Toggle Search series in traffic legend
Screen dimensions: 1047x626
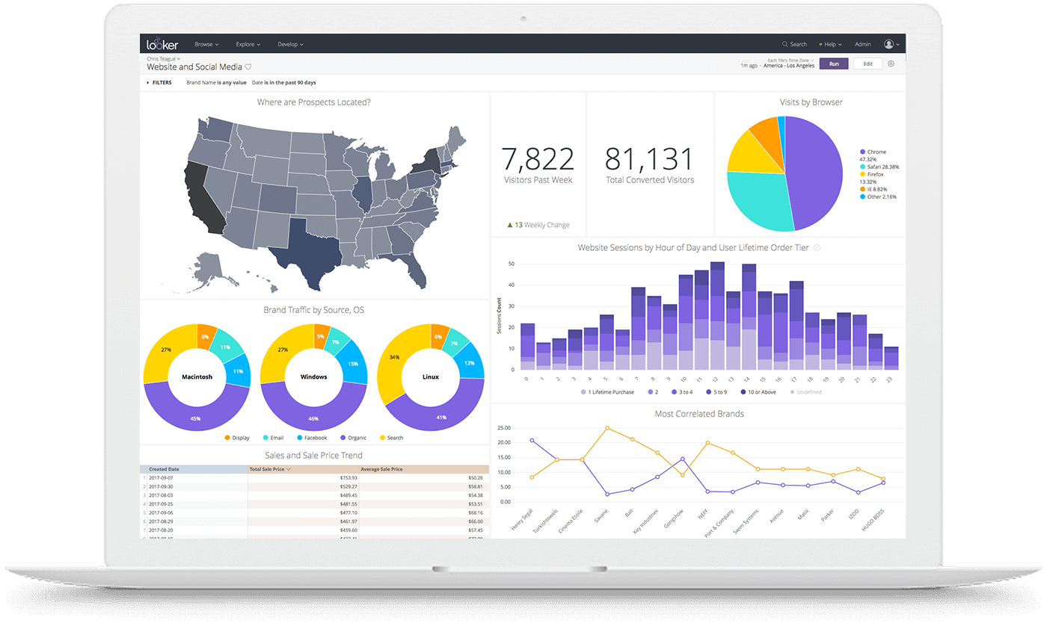[392, 438]
